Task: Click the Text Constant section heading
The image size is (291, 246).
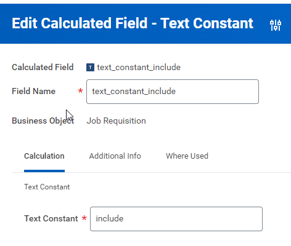Action: 47,187
